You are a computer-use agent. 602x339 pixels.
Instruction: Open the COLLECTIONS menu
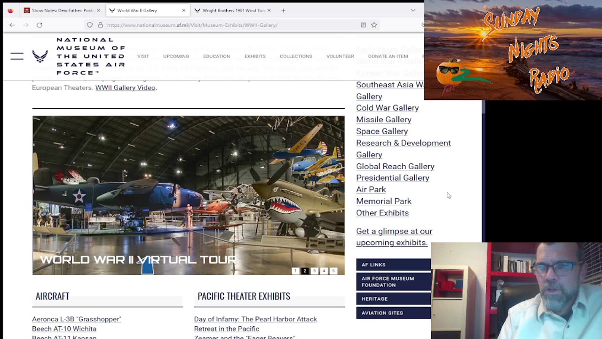click(x=296, y=56)
